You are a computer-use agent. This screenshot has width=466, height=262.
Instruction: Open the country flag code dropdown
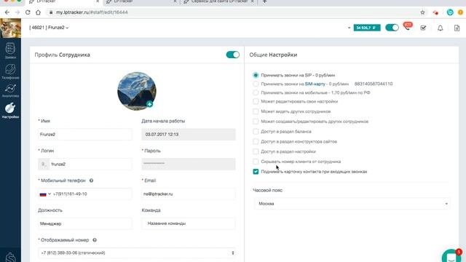click(45, 194)
